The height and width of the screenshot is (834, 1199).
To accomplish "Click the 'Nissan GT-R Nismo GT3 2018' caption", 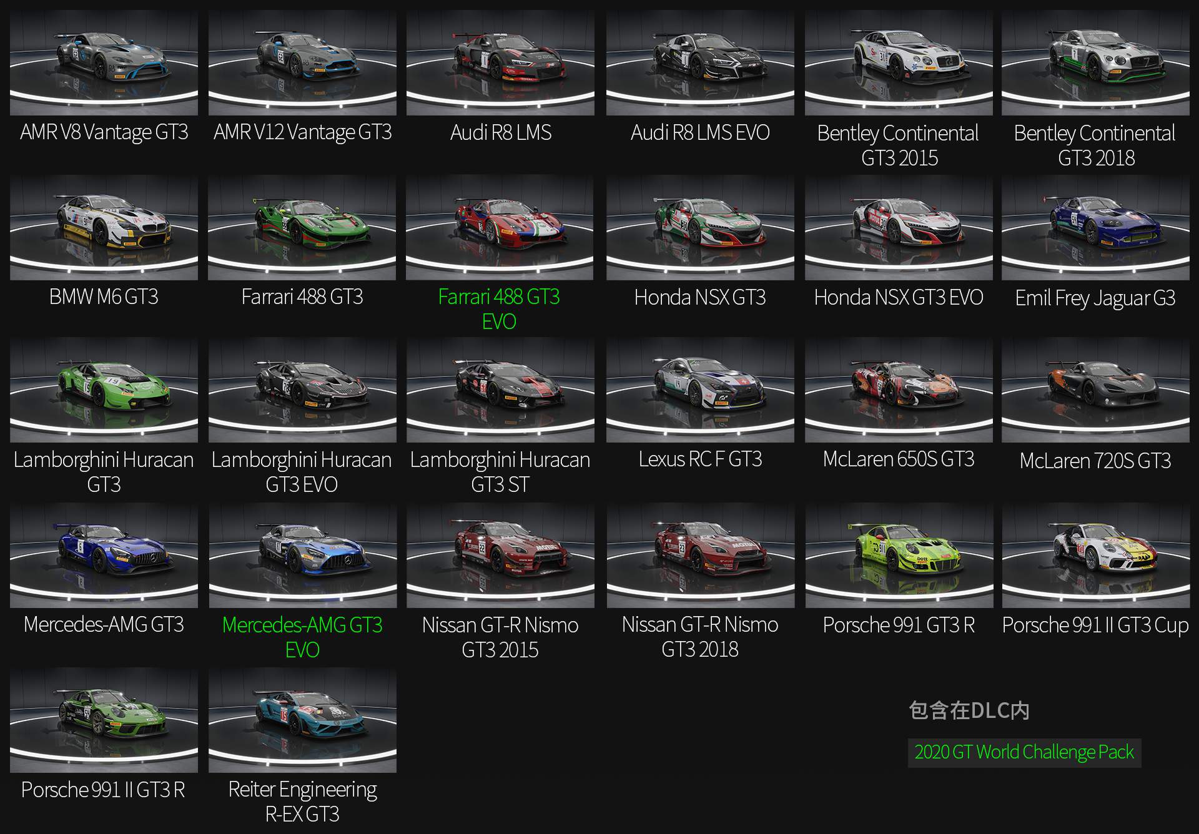I will pos(700,637).
